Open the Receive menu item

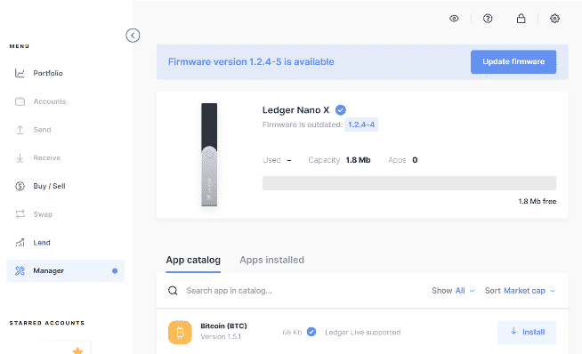[x=65, y=158]
